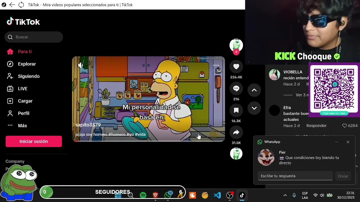Open Crunchyroll orange icon in taskbar

(x=193, y=195)
